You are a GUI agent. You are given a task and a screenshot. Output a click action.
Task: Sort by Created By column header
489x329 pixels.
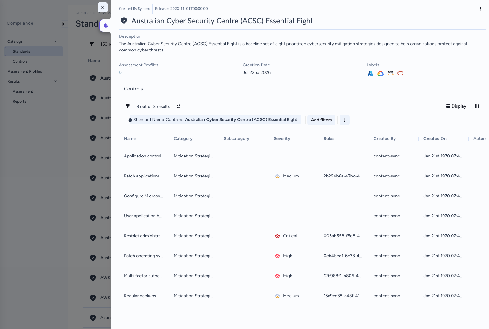click(384, 139)
